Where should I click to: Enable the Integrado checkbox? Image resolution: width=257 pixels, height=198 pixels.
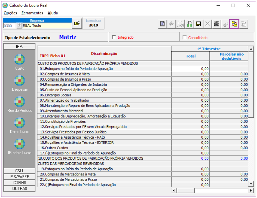click(x=114, y=37)
